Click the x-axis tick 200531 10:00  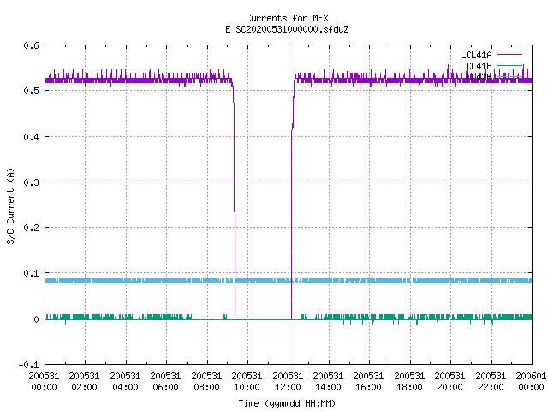247,382
